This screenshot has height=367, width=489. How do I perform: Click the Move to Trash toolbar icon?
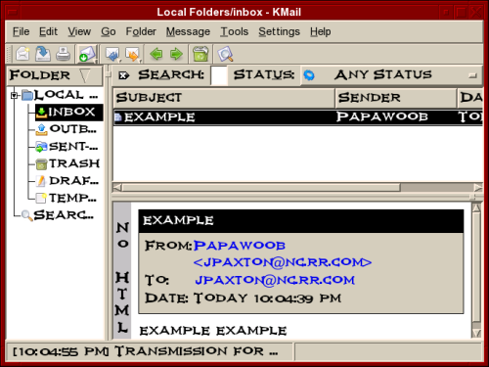pos(200,54)
